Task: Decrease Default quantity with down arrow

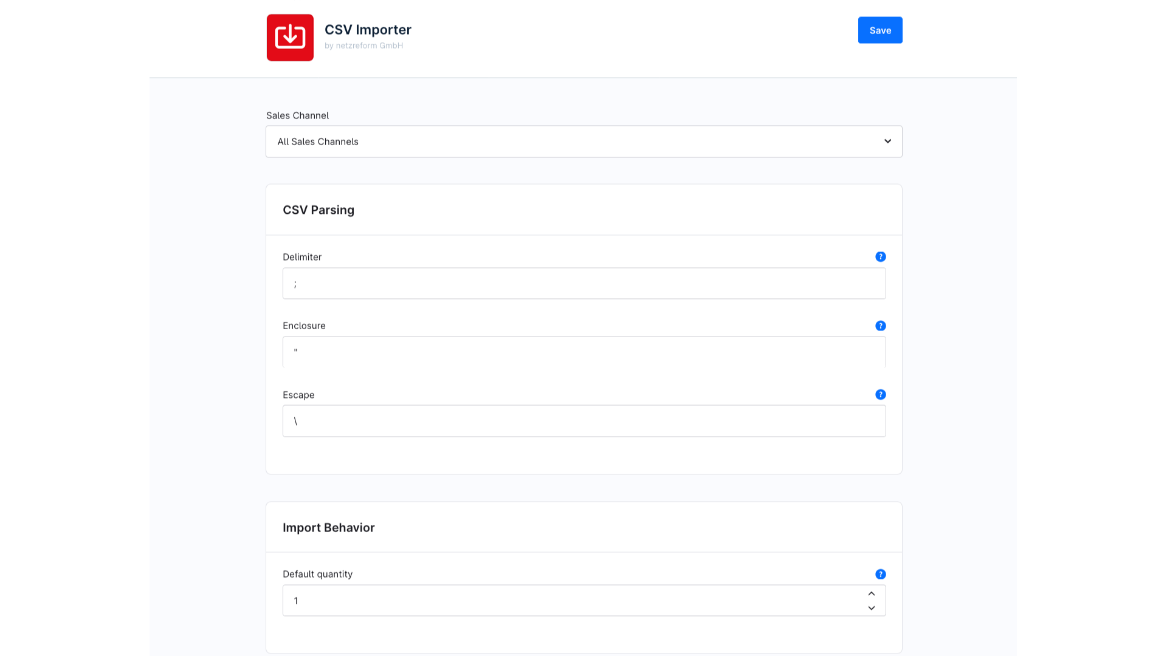Action: pyautogui.click(x=871, y=608)
